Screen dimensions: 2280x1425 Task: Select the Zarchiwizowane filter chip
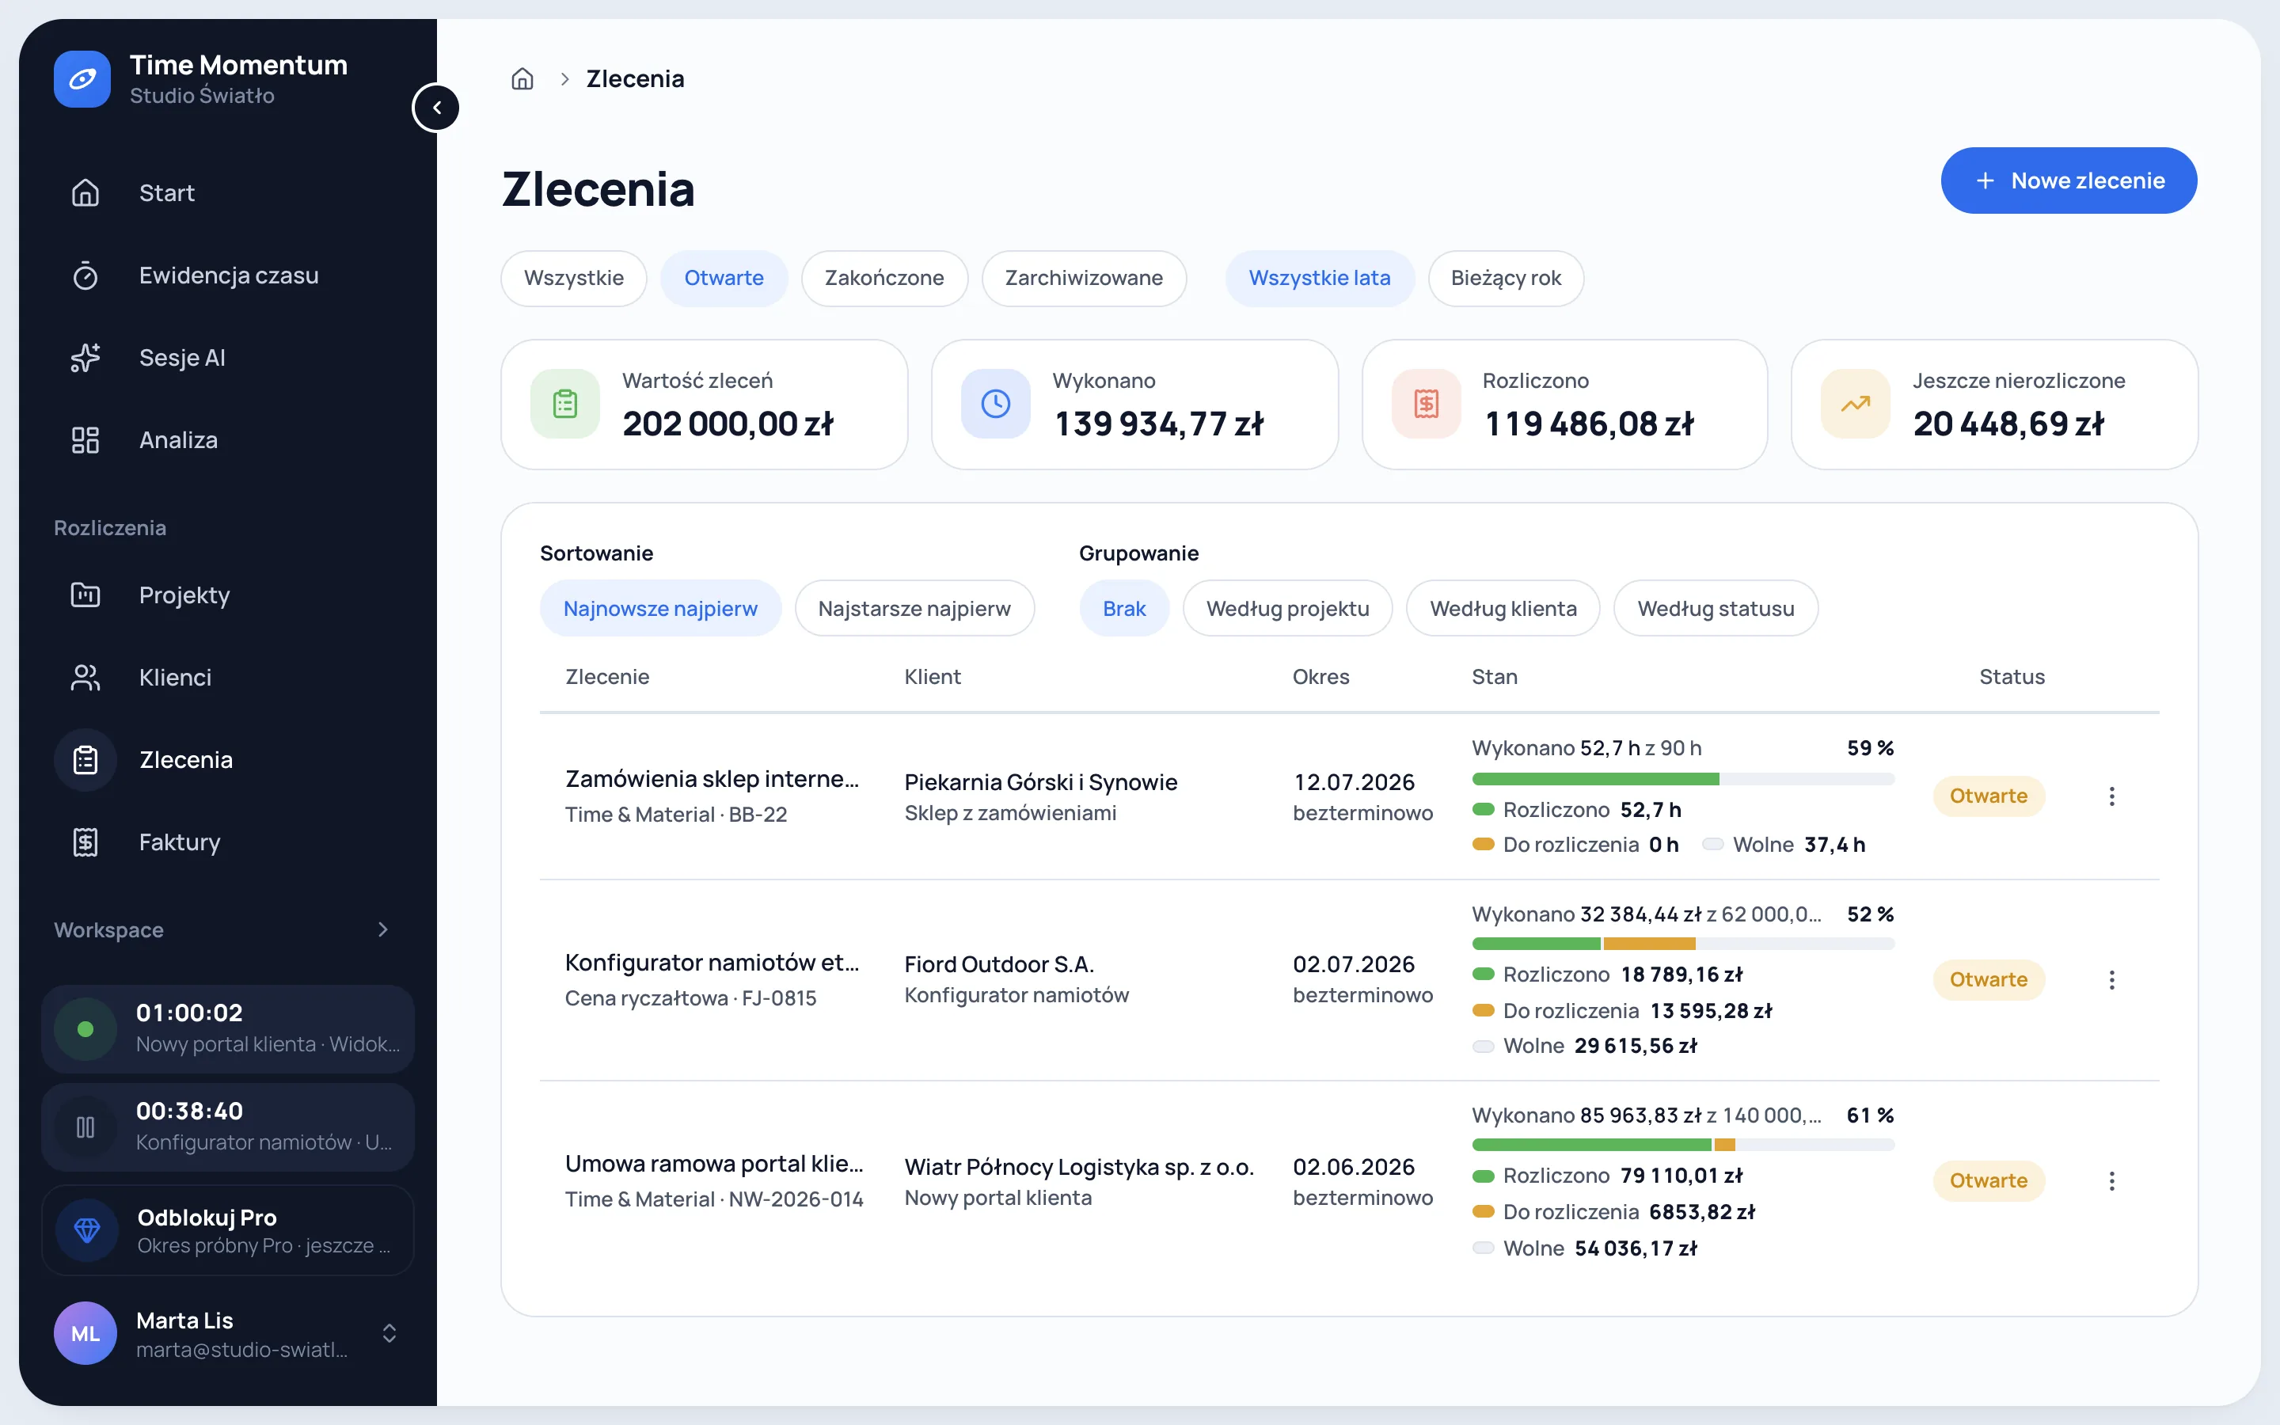pyautogui.click(x=1084, y=278)
